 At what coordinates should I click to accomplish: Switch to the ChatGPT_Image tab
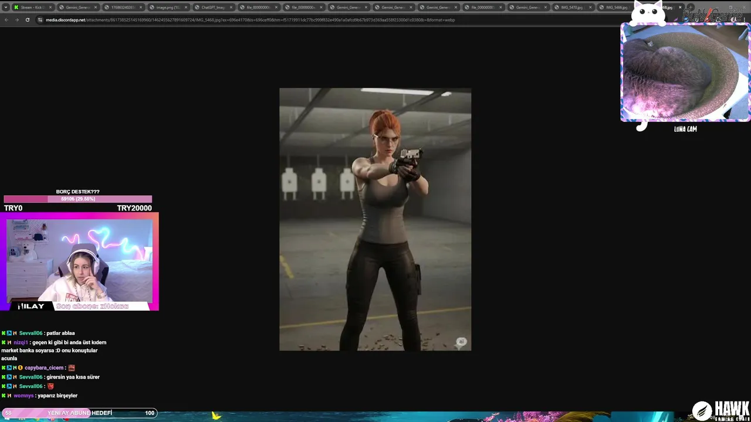[x=213, y=8]
